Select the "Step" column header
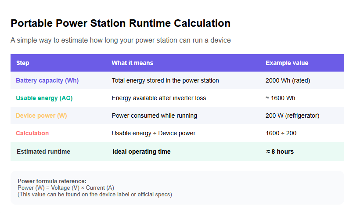Screen dimensions: 353x213 23,63
